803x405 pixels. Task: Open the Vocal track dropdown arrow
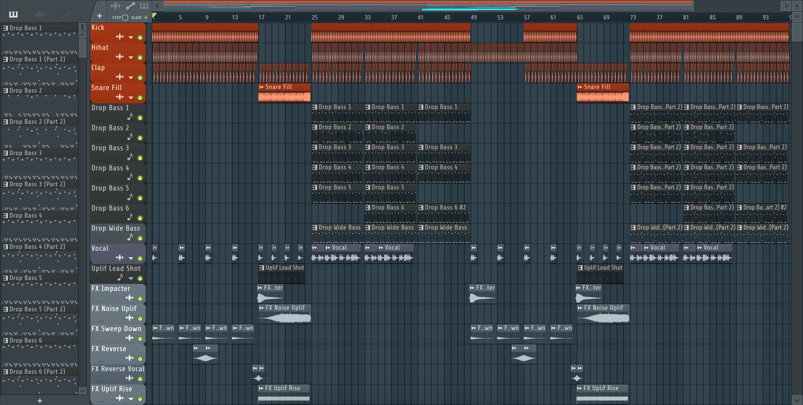[131, 259]
